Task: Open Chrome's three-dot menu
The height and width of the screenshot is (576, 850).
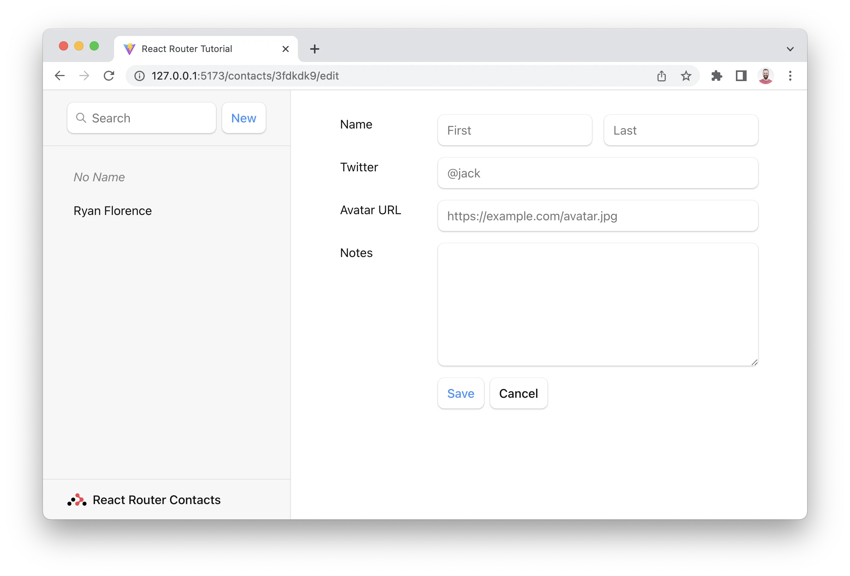Action: pyautogui.click(x=790, y=76)
